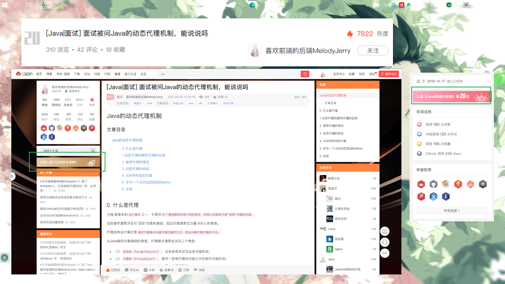The image size is (505, 284).
Task: Open the 评论42 comments icon
Action: 127,270
